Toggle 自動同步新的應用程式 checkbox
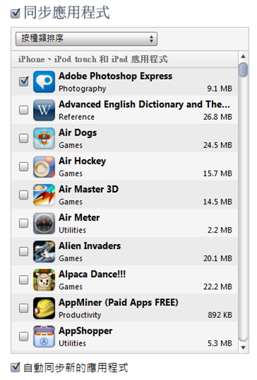257x380 pixels. (16, 367)
